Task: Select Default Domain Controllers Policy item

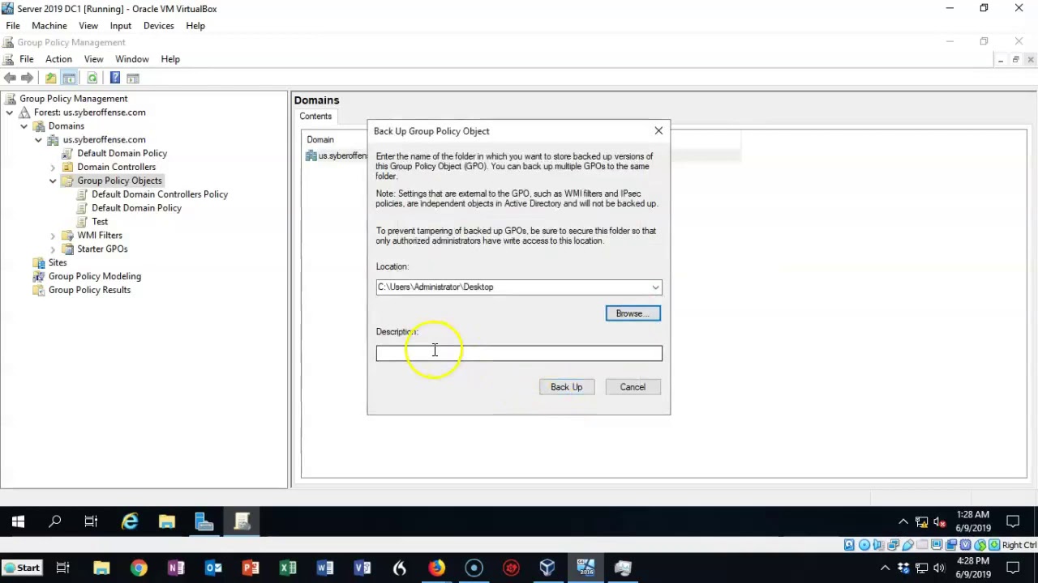Action: [x=160, y=194]
